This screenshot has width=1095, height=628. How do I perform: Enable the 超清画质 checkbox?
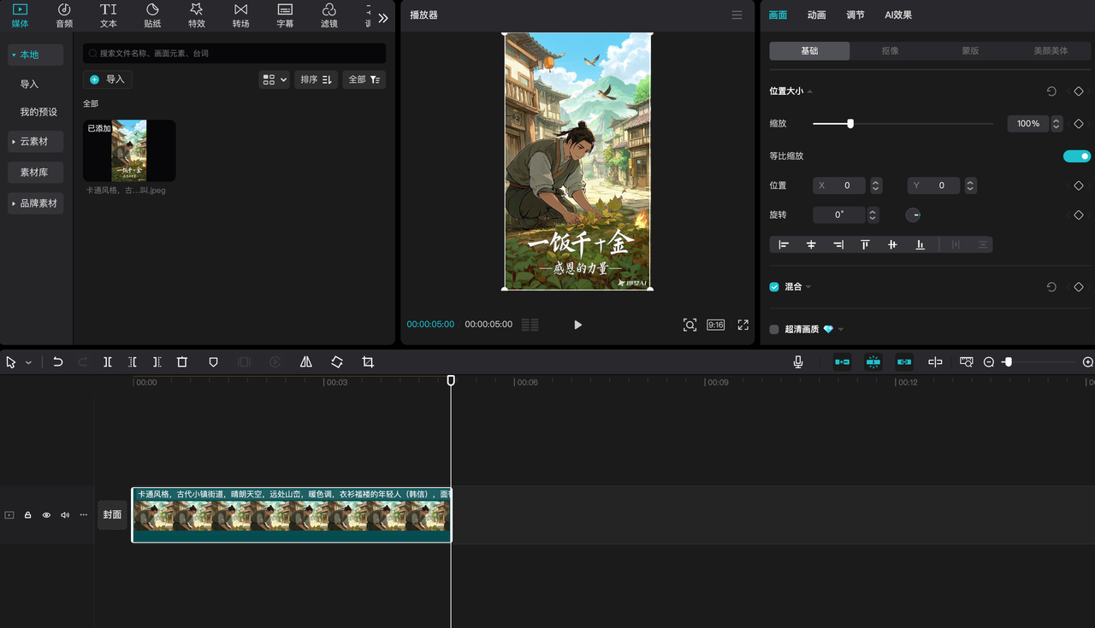coord(774,329)
